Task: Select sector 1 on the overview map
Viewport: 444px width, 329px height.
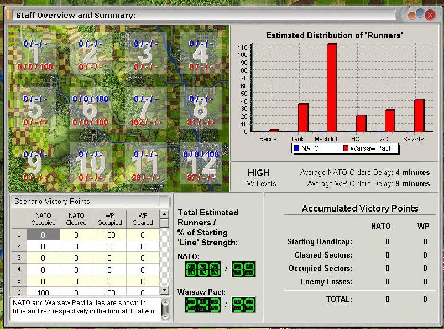Action: pyautogui.click(x=35, y=53)
